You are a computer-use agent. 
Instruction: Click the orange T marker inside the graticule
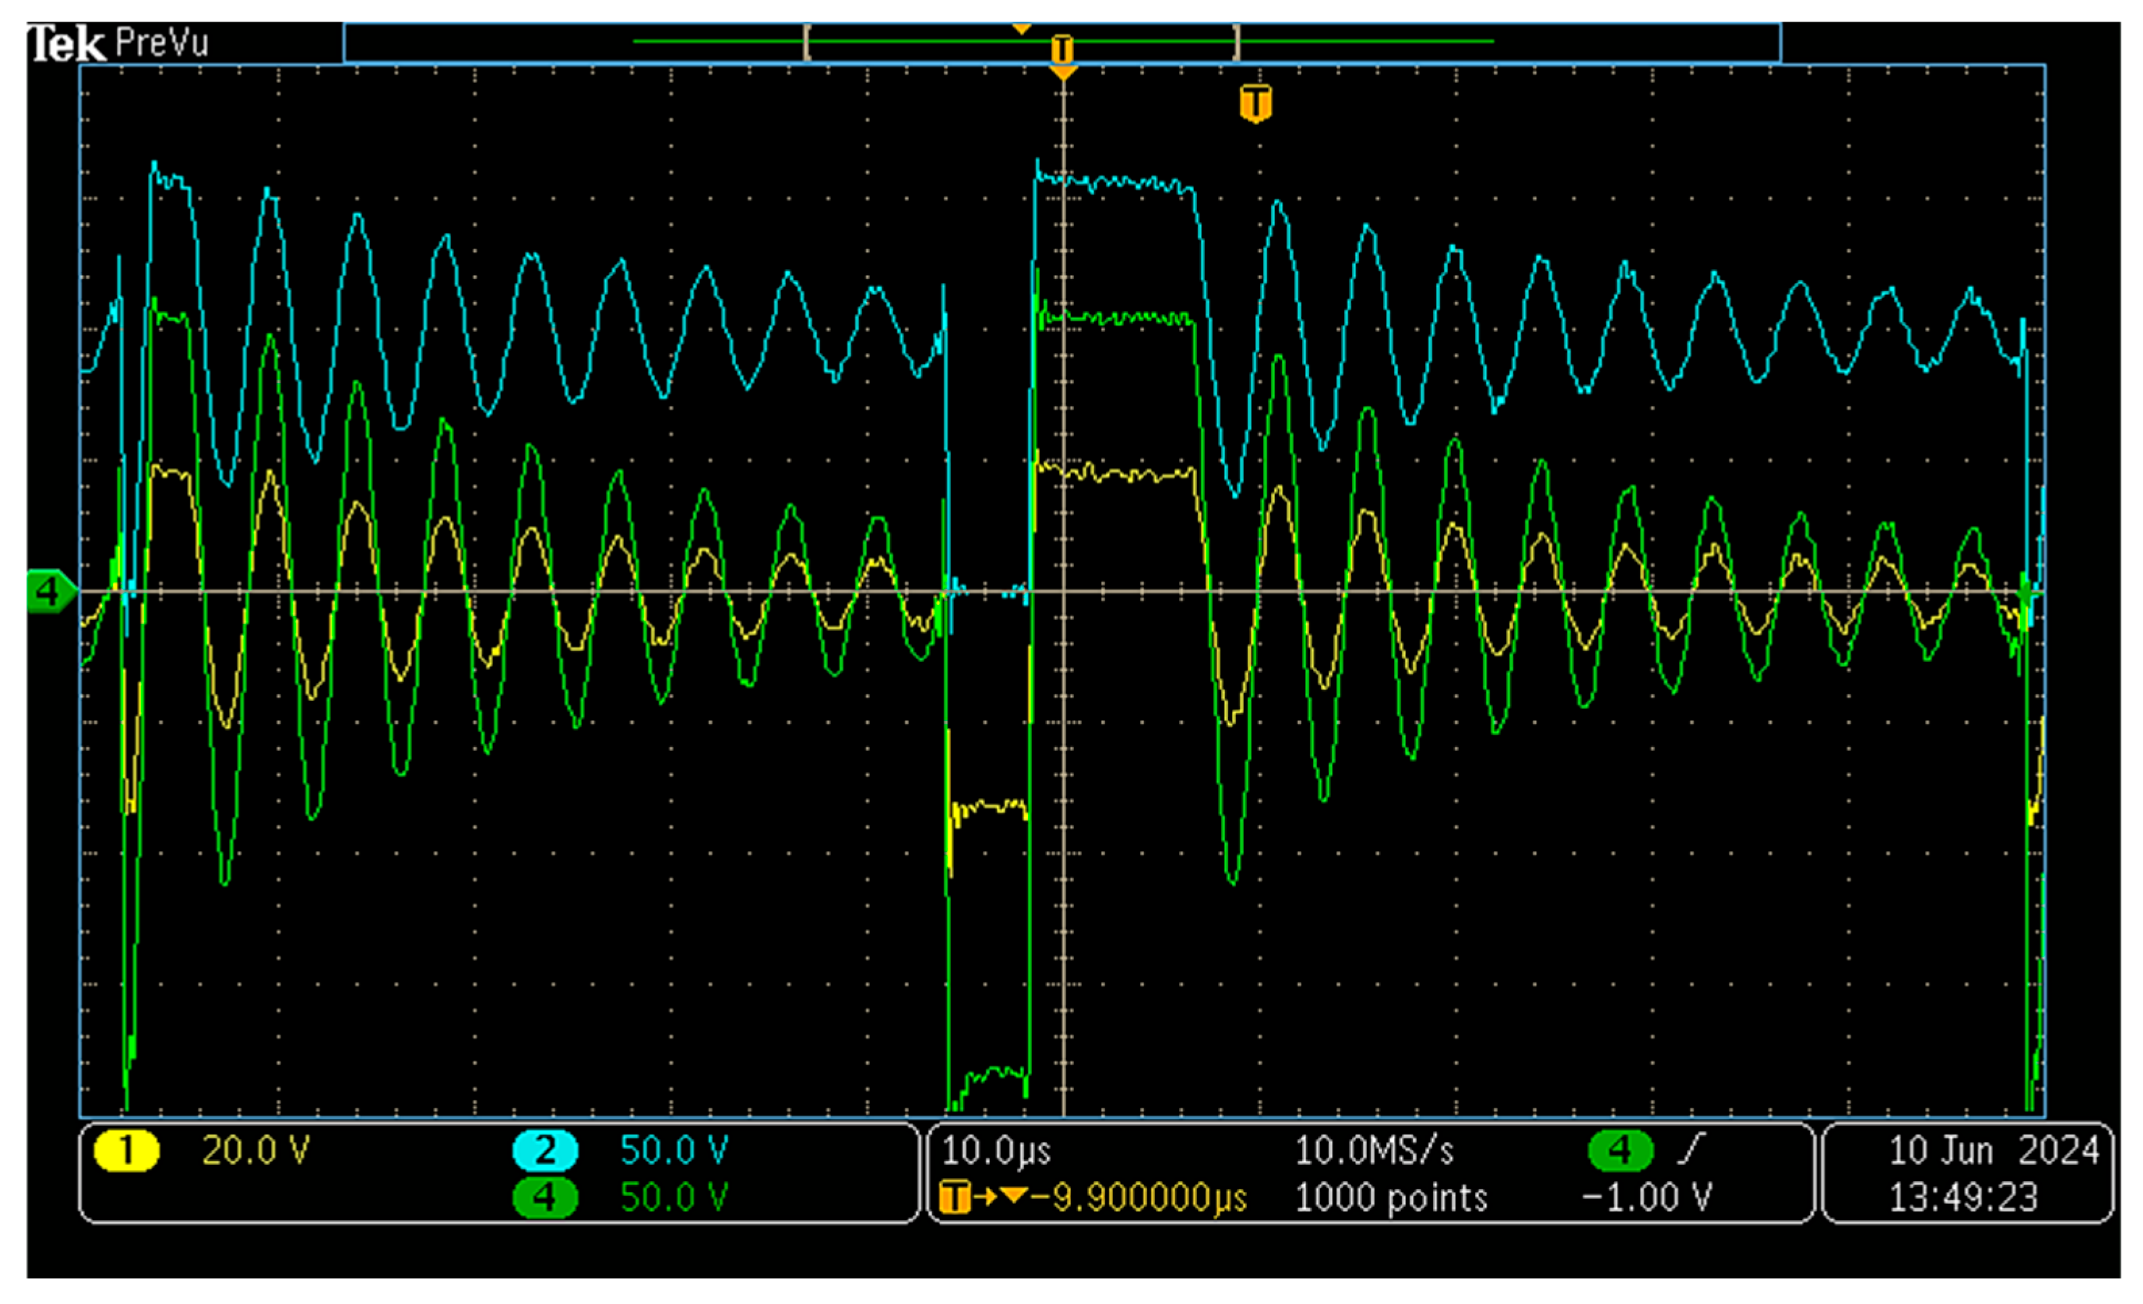click(x=1255, y=103)
